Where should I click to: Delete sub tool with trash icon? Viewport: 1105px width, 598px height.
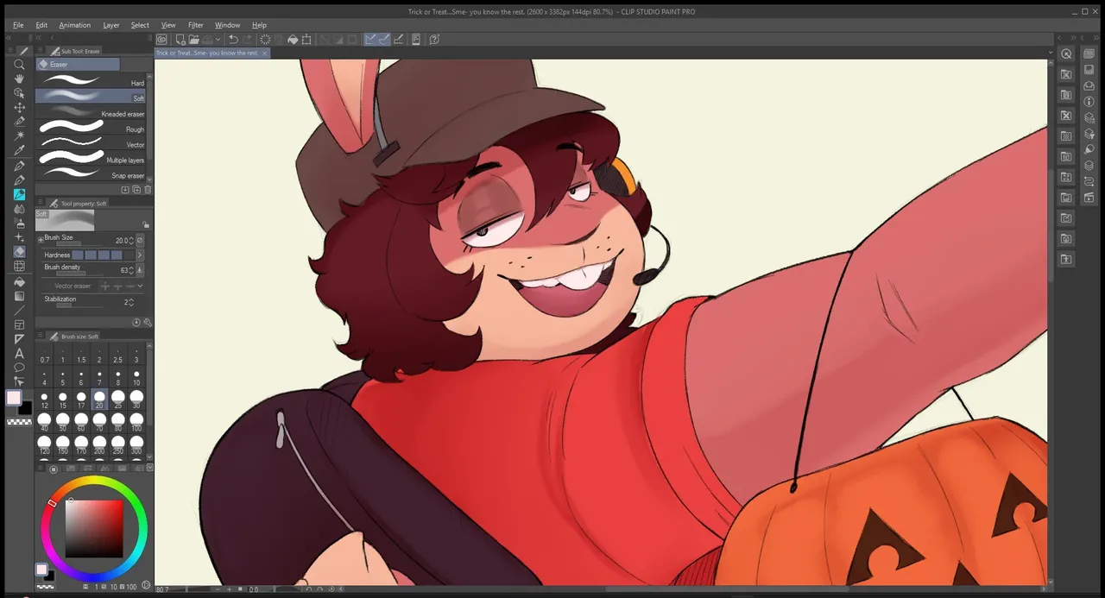(x=148, y=189)
